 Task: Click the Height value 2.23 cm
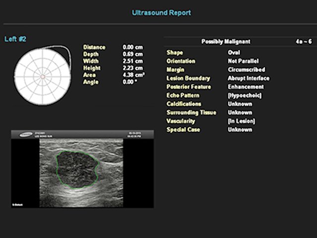(x=133, y=68)
